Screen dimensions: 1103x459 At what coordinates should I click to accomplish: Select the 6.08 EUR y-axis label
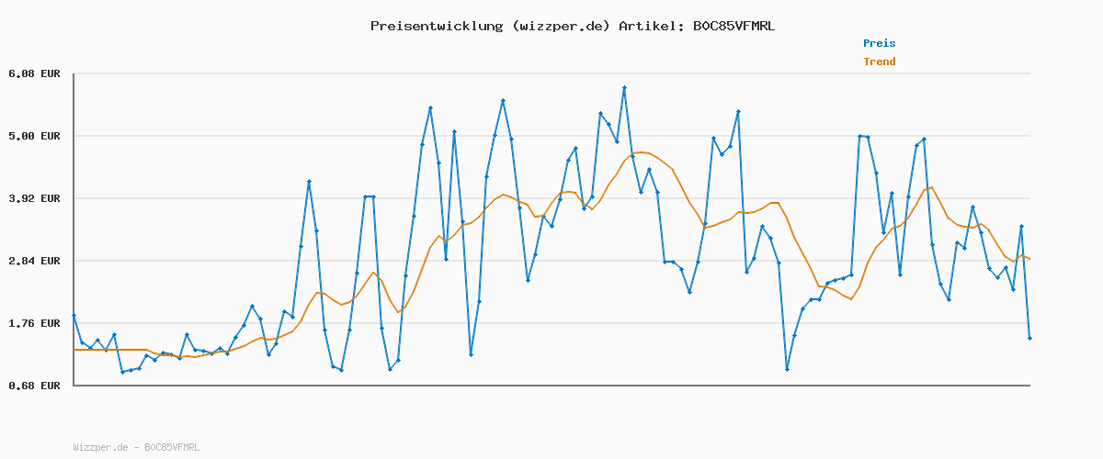click(x=34, y=73)
